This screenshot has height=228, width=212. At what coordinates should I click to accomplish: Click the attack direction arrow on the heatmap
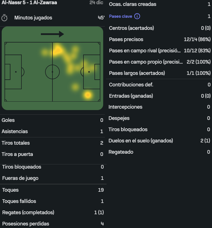(x=52, y=34)
